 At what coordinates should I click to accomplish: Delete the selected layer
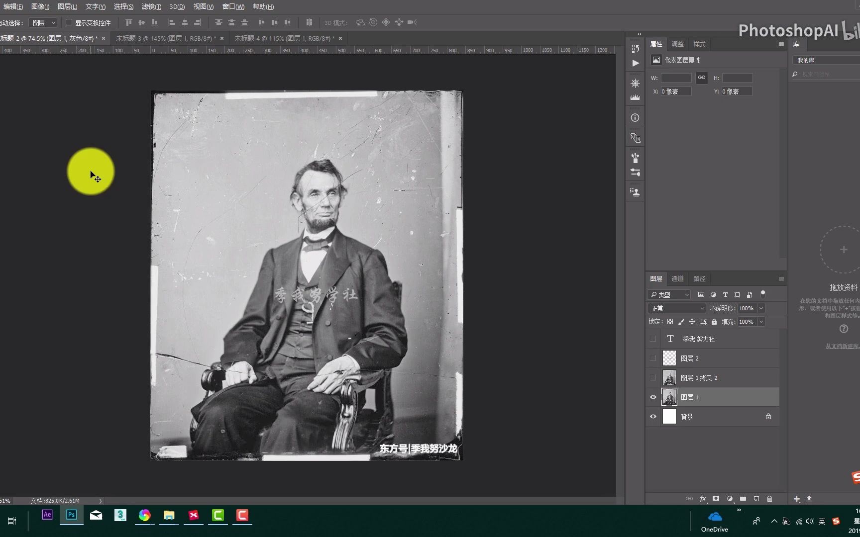(770, 498)
